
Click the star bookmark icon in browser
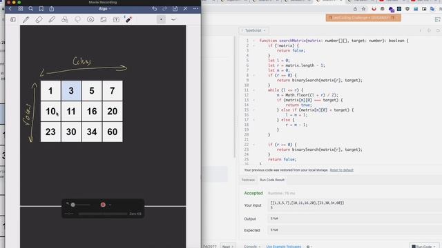(364, 9)
